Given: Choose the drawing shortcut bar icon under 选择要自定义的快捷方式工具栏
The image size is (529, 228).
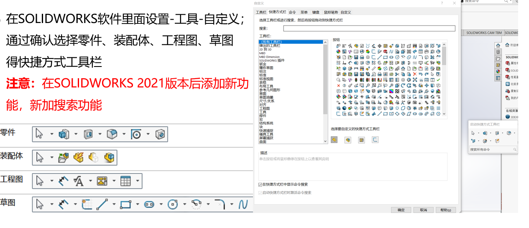Looking at the screenshot, I should coord(361,140).
